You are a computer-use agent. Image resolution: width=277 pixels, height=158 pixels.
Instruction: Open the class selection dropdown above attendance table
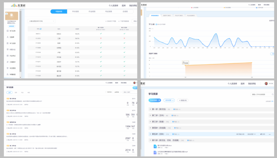click(41, 21)
